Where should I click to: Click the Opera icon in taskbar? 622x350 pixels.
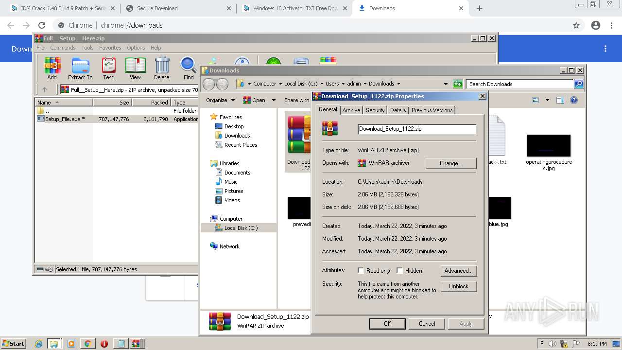[104, 344]
